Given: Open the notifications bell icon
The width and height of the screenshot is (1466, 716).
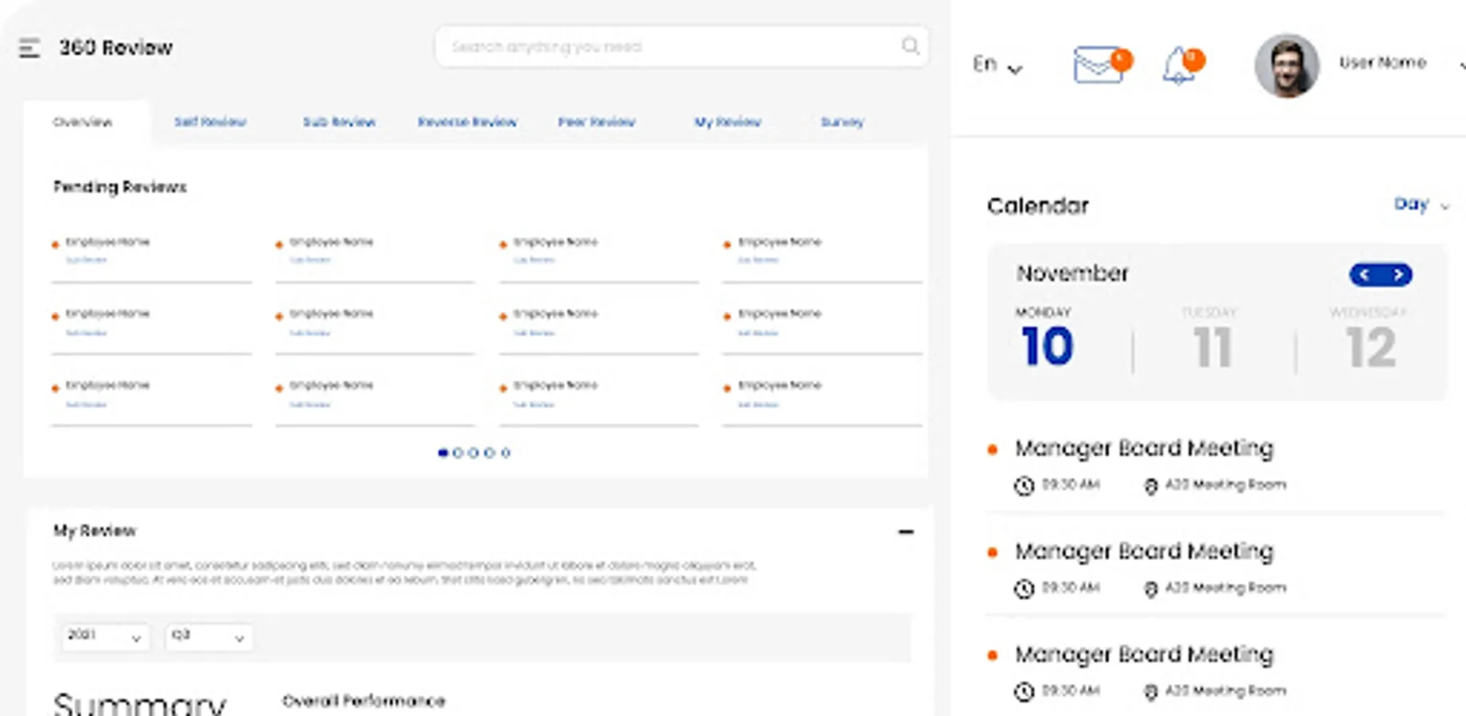Looking at the screenshot, I should tap(1178, 65).
